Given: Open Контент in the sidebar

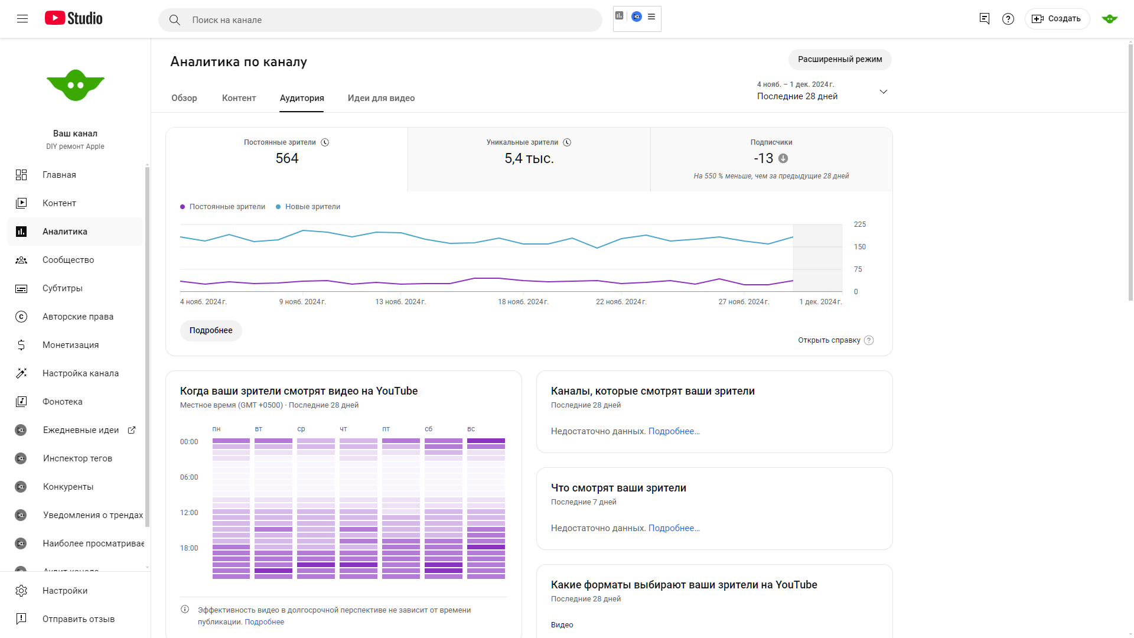Looking at the screenshot, I should [76, 203].
